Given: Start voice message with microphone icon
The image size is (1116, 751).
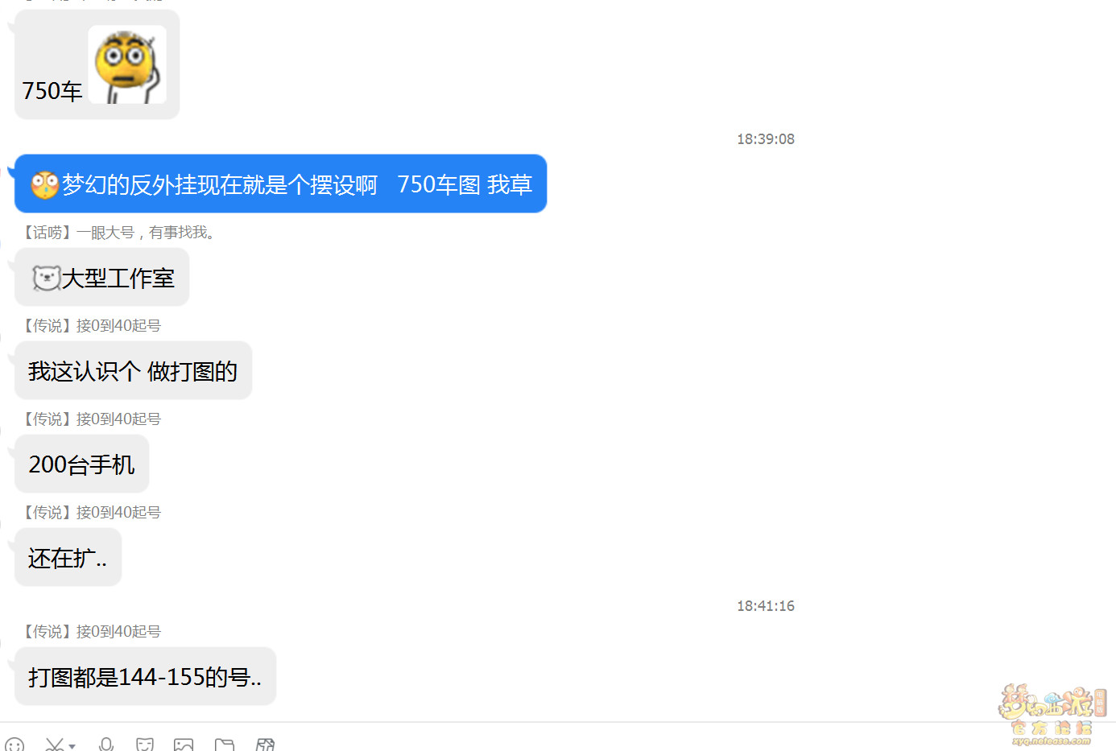Looking at the screenshot, I should 106,745.
